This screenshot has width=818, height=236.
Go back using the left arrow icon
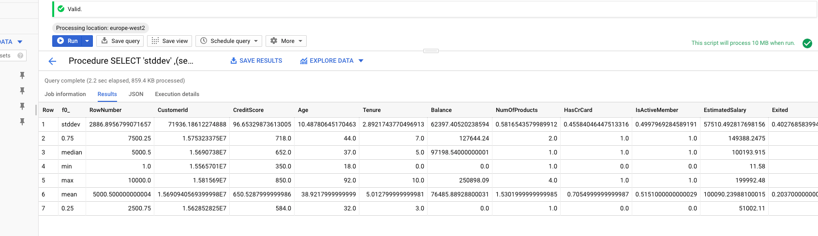click(x=53, y=61)
